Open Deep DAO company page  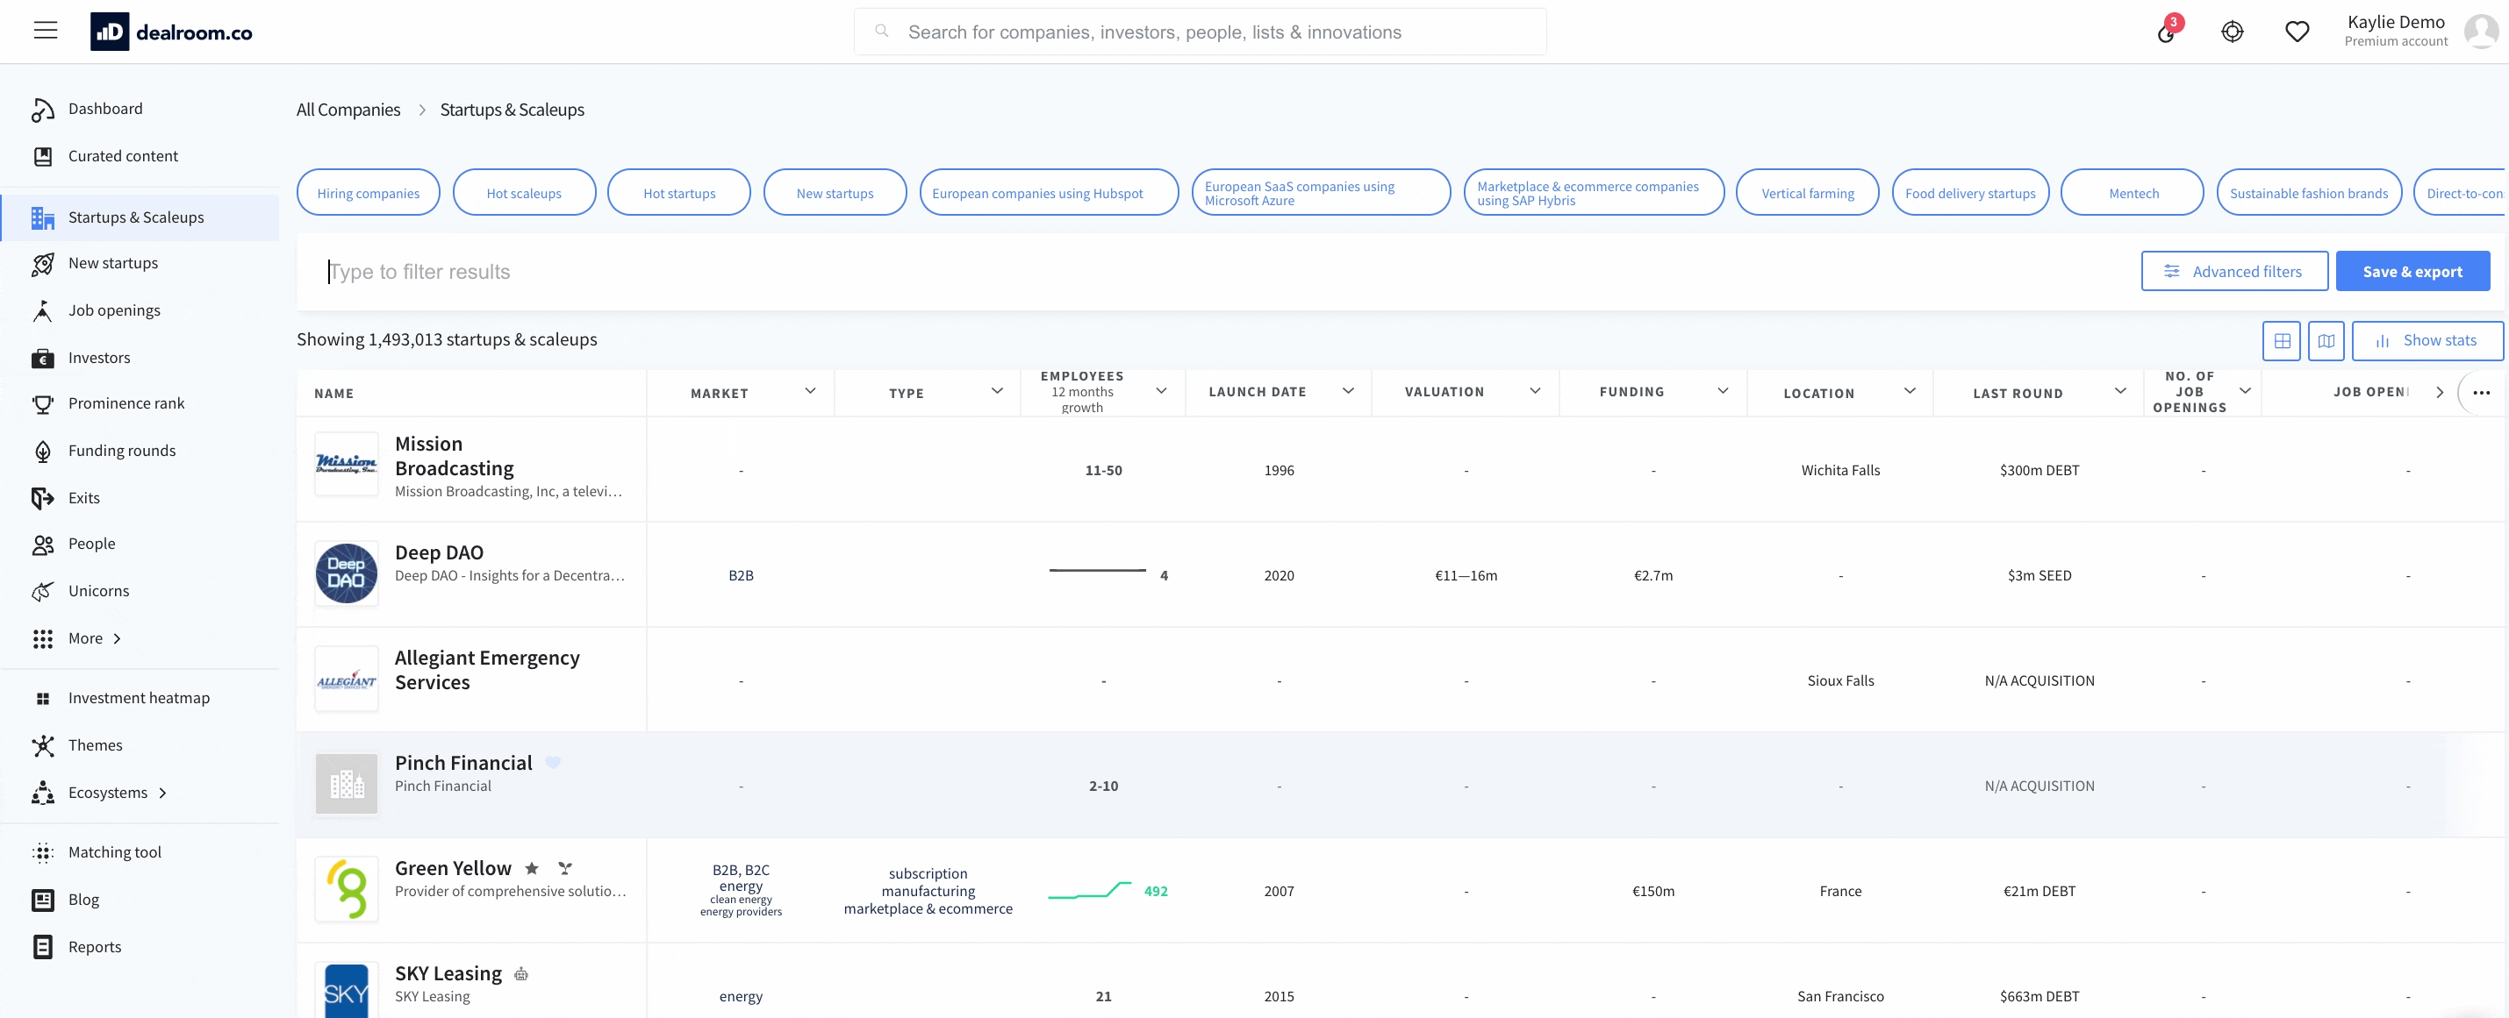438,552
